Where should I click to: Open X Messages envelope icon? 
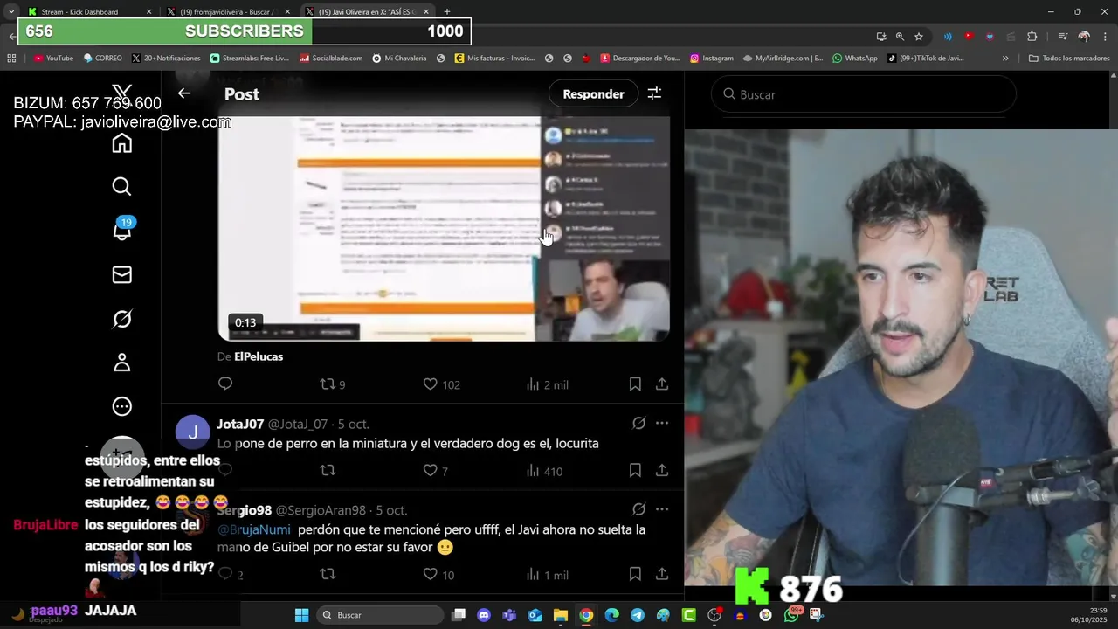[122, 275]
